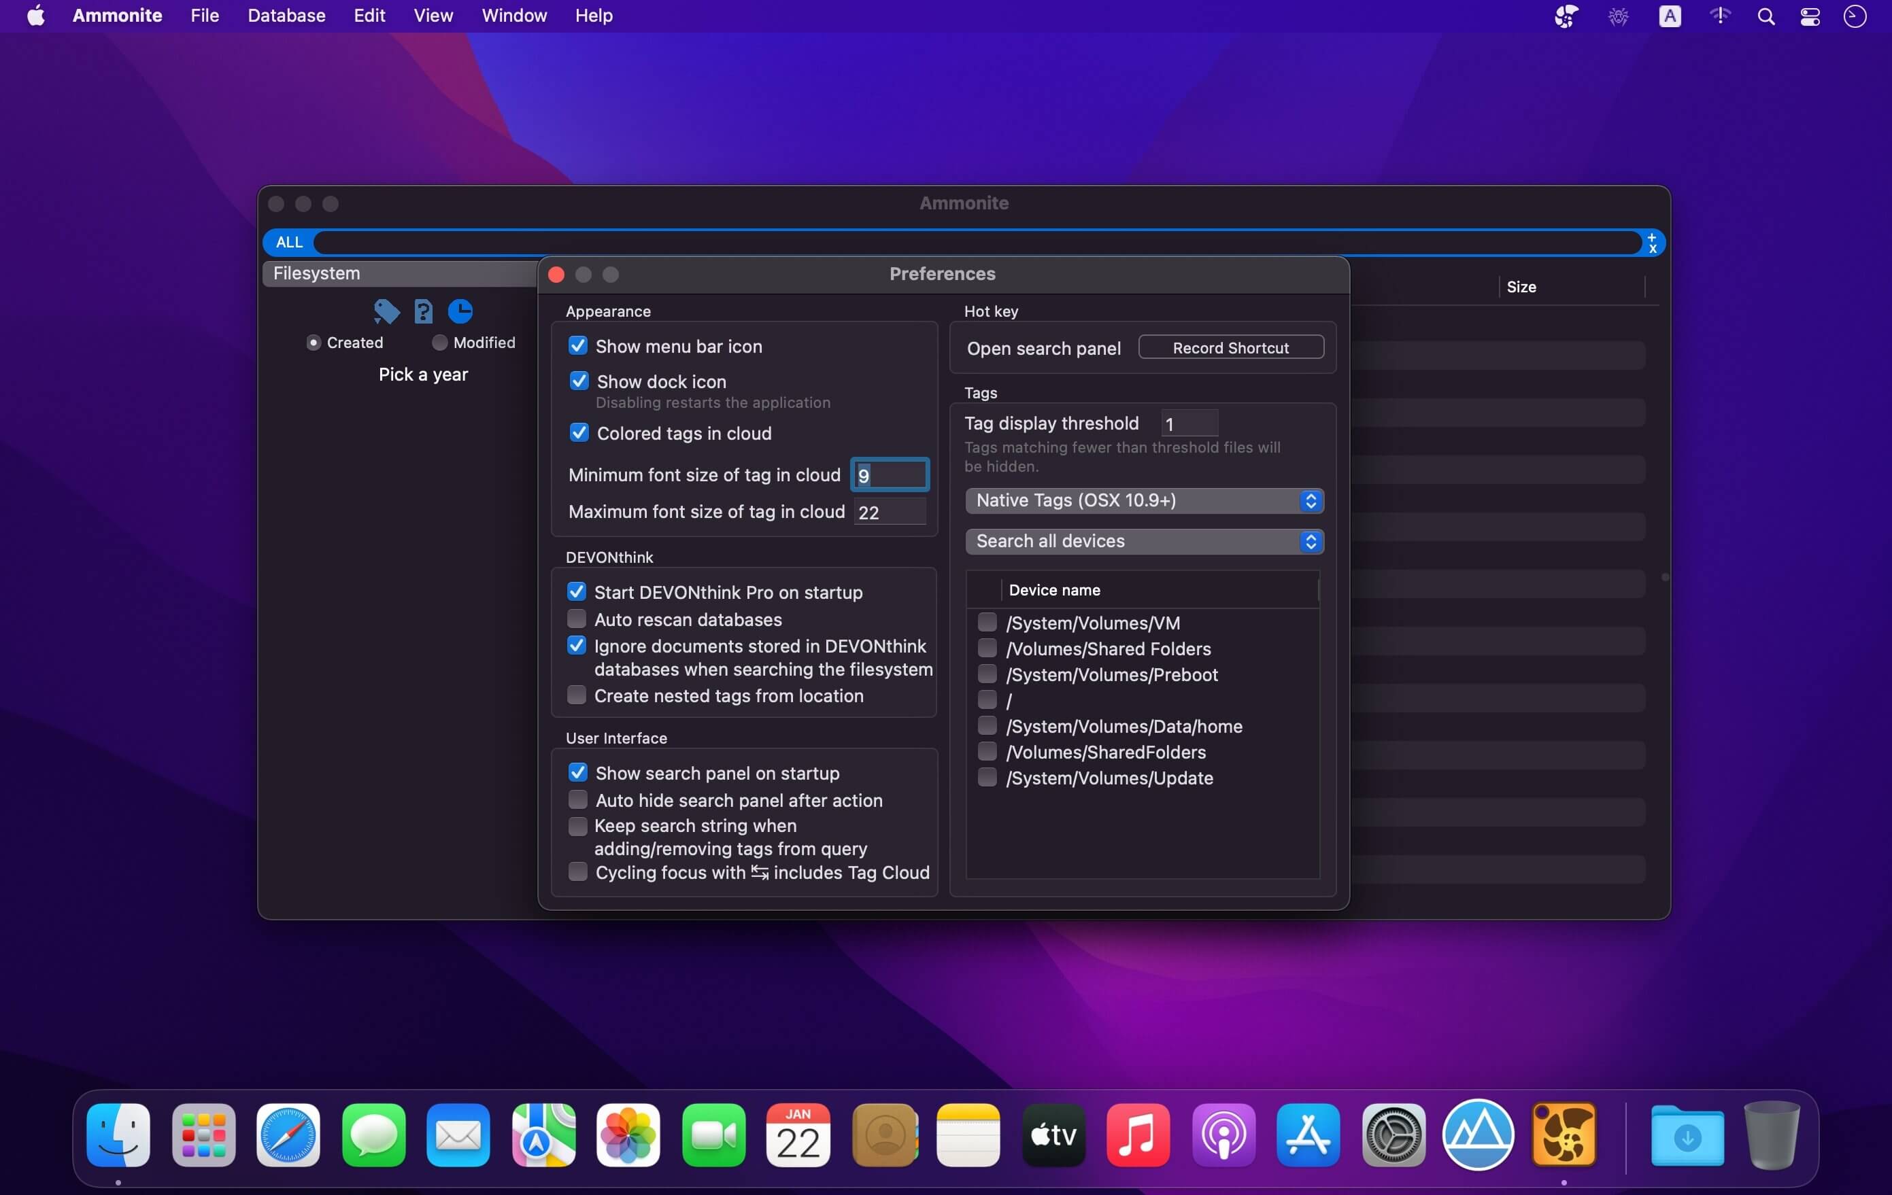The height and width of the screenshot is (1195, 1892).
Task: Enable Keep search string option
Action: point(577,826)
